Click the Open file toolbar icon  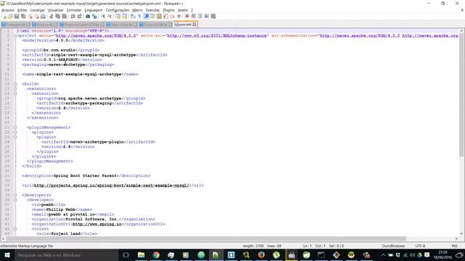pos(10,16)
